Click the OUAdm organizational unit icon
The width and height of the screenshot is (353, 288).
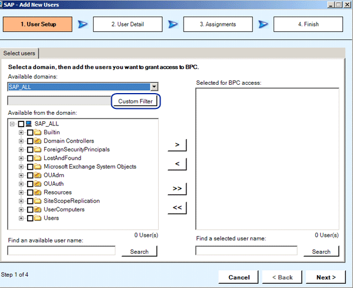tap(38, 175)
